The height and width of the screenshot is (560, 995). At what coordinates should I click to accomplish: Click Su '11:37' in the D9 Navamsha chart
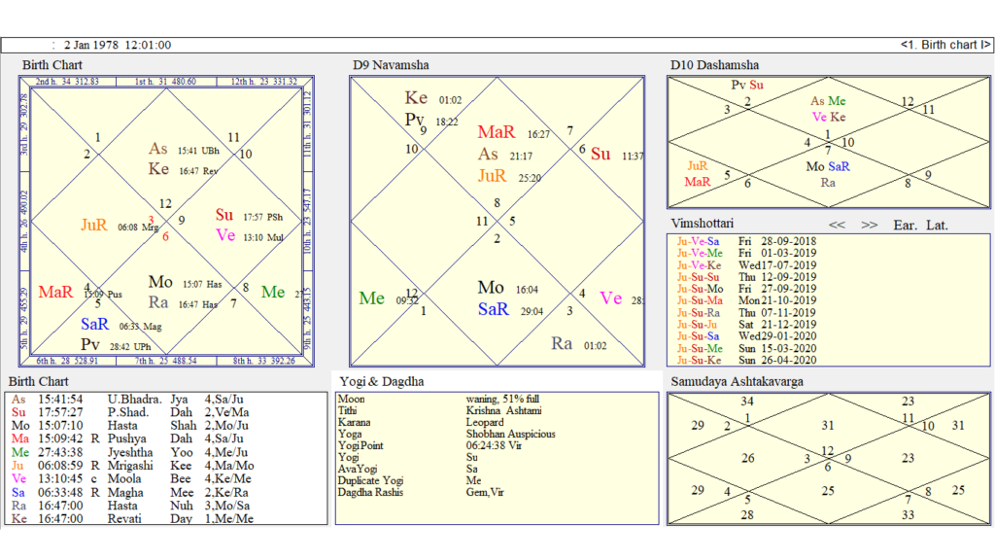[x=616, y=155]
